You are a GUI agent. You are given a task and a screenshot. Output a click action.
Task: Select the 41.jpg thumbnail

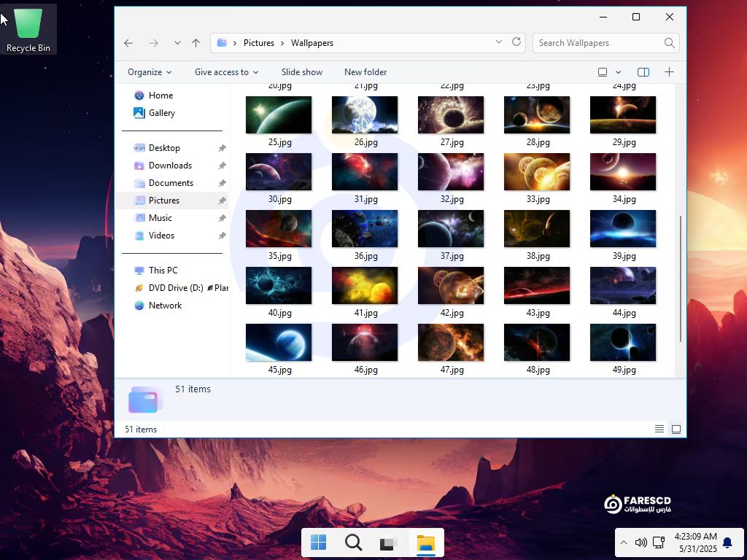click(x=365, y=285)
